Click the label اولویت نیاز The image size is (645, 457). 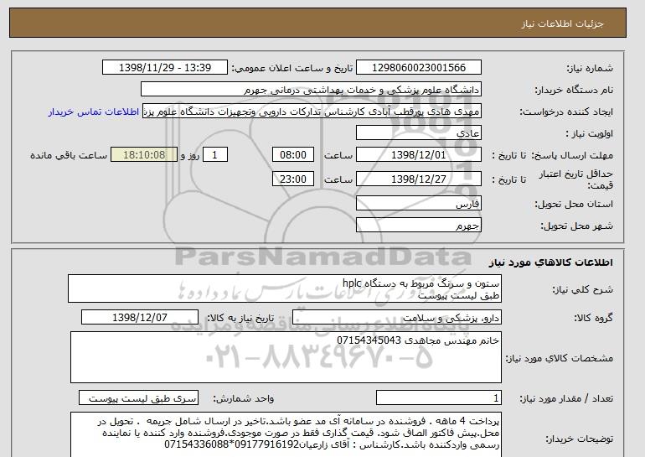(x=589, y=134)
